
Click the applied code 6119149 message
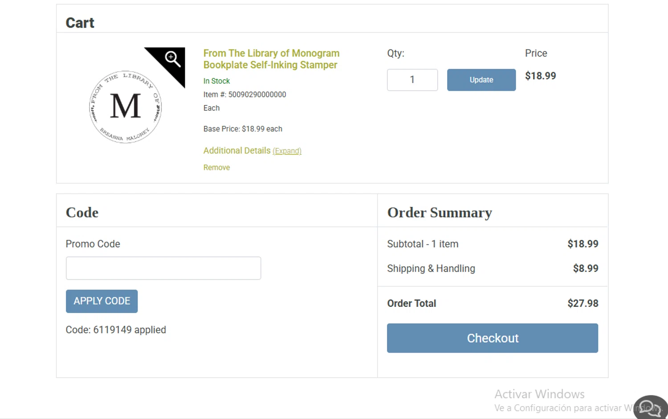tap(116, 330)
